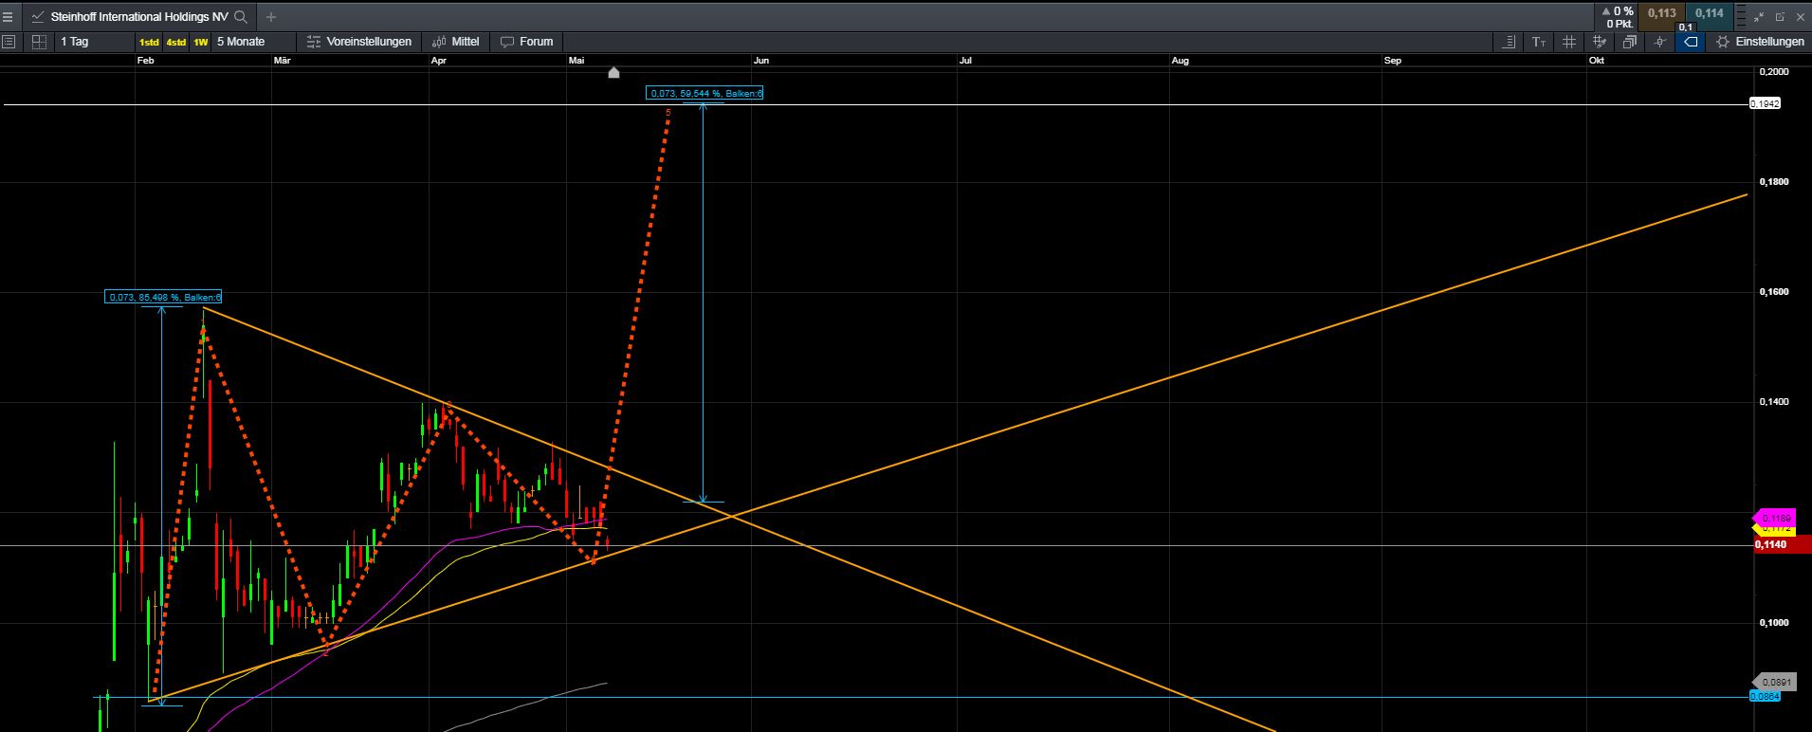
Task: Select upper measurement label 0,073, 59,544 %
Action: coord(705,93)
